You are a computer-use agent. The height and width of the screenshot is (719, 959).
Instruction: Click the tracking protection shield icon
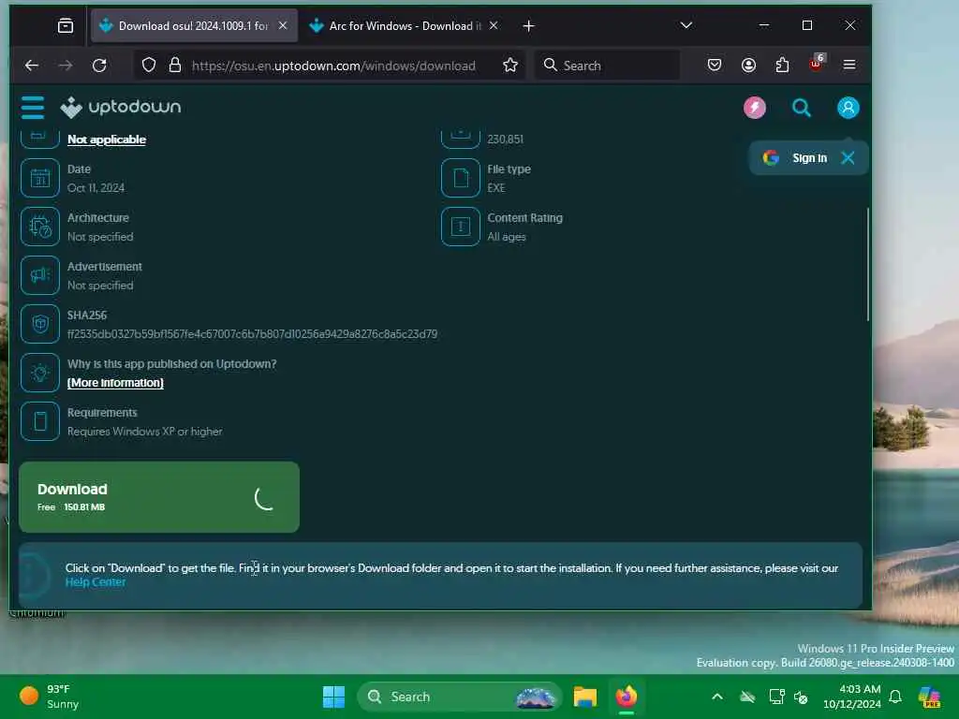[149, 65]
